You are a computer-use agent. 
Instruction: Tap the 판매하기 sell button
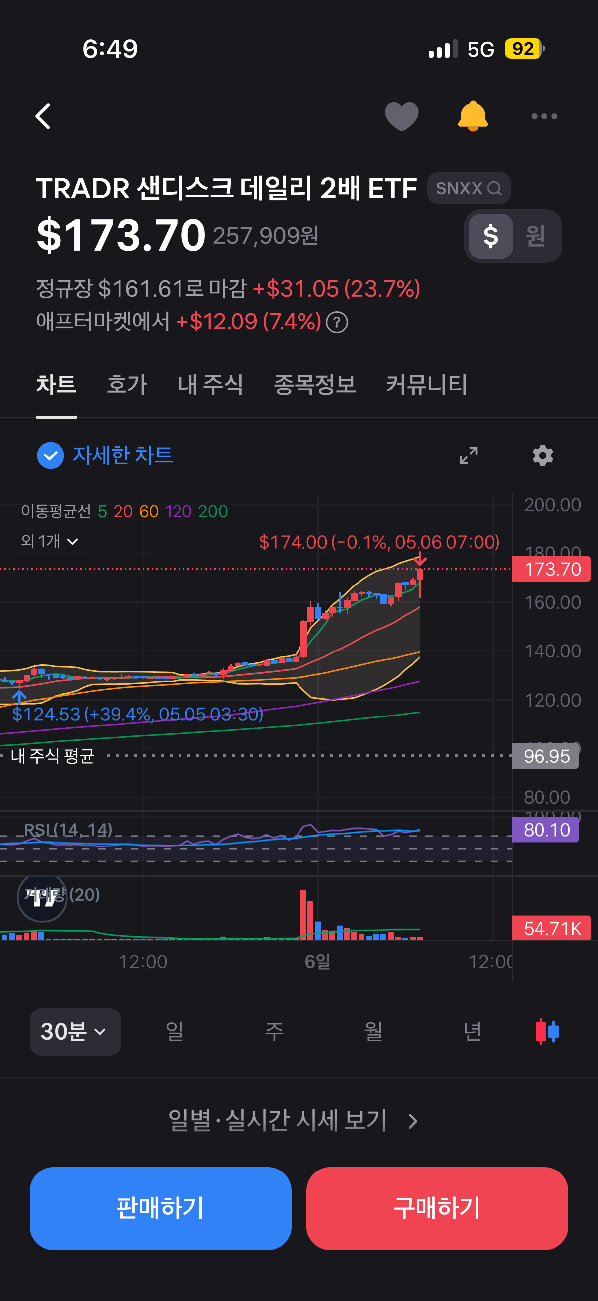coord(161,1209)
